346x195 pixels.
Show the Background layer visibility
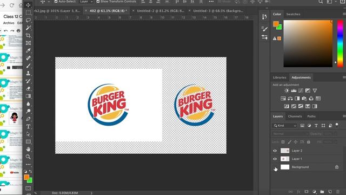(275, 167)
